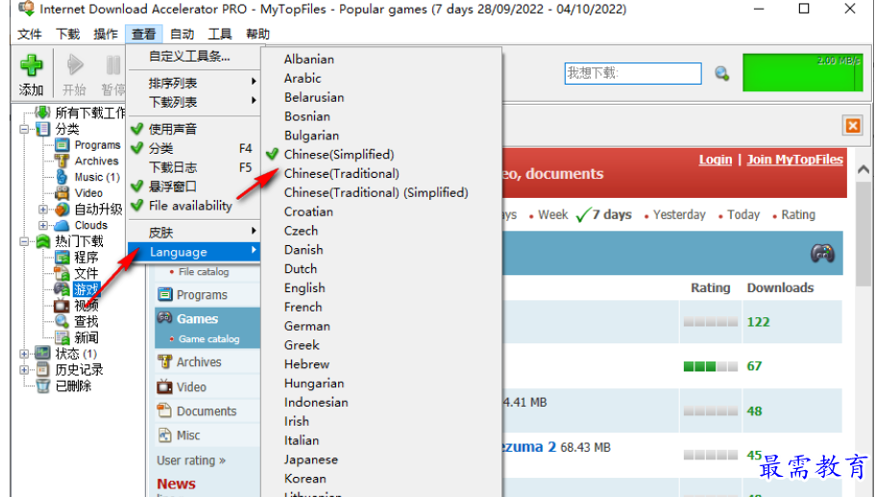Click the Yesterday filter link
Screen dimensions: 876x497
[679, 214]
